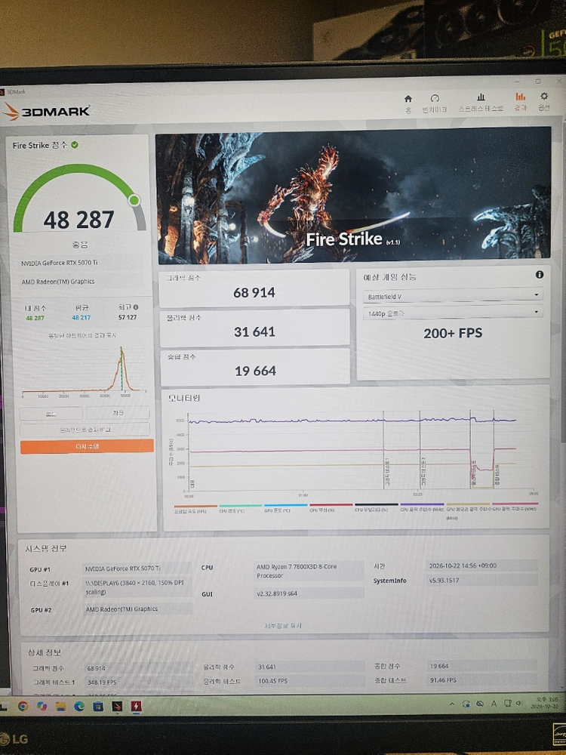Open the 1440p Ultra resolution dropdown
This screenshot has width=566, height=755.
(452, 312)
